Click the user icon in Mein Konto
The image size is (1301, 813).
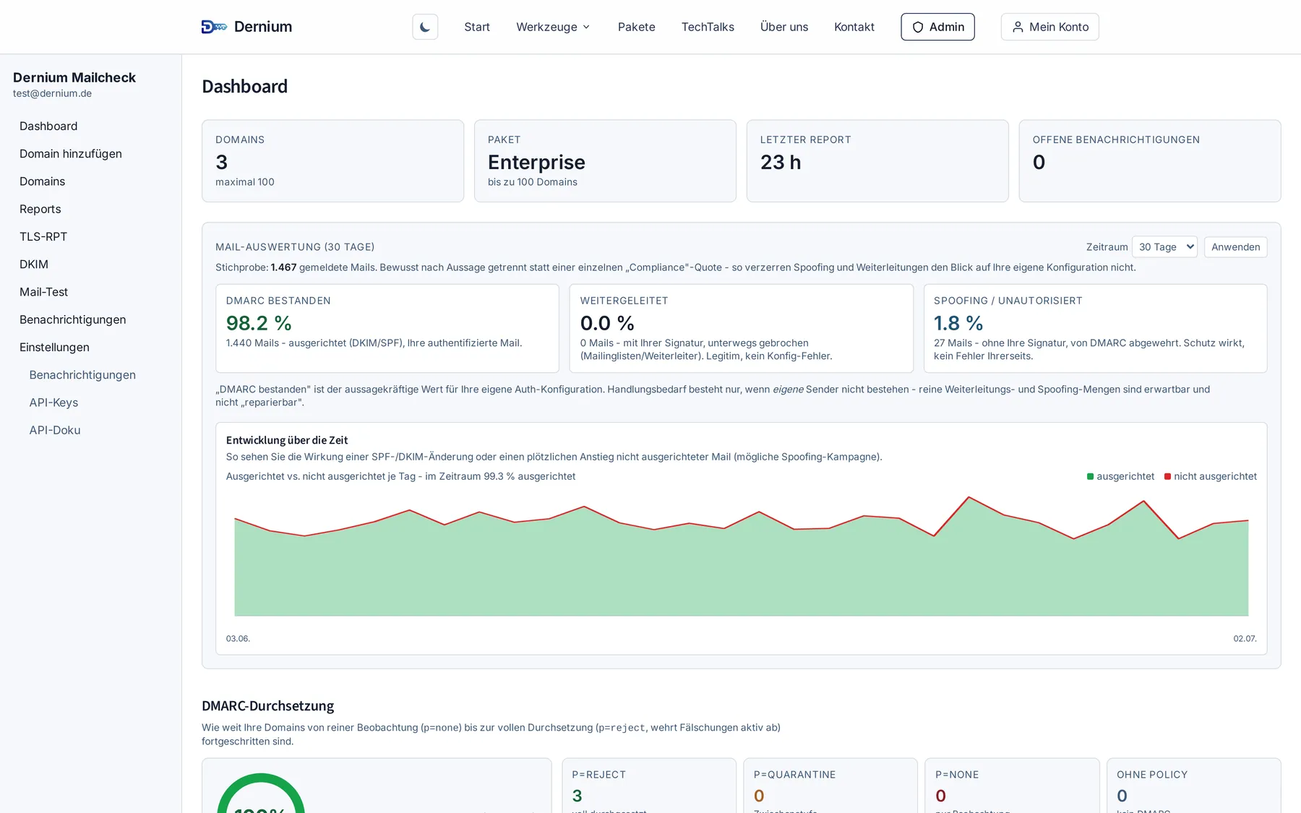1018,27
